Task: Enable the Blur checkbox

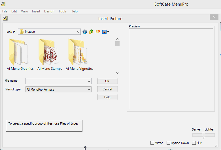Action: pyautogui.click(x=194, y=143)
